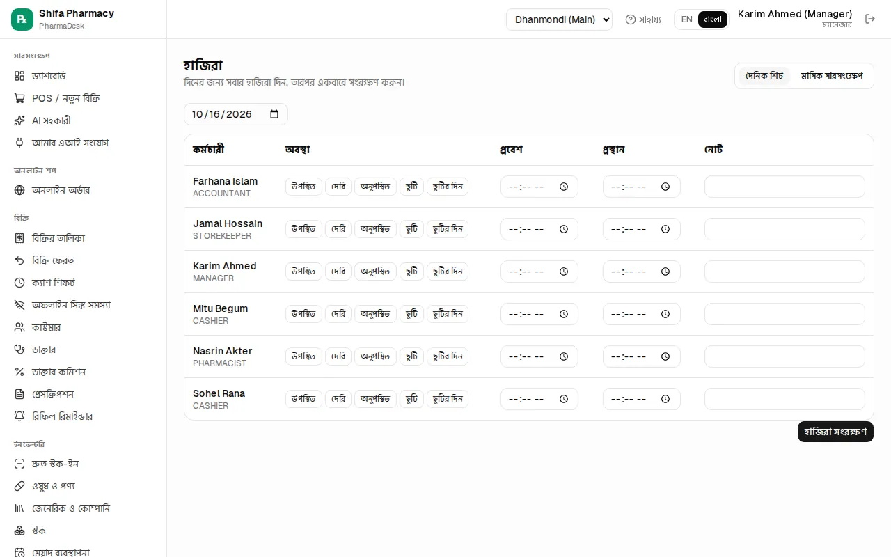The height and width of the screenshot is (557, 891).
Task: Switch to দৈনিক শিট tab
Action: [x=764, y=76]
